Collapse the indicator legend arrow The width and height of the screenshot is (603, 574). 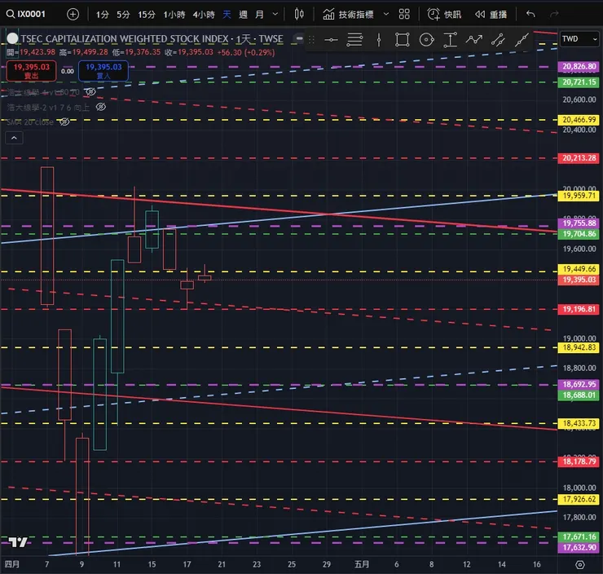[14, 138]
